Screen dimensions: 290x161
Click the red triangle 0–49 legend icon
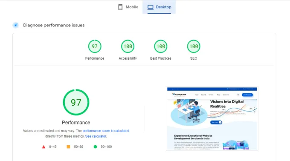(43, 147)
